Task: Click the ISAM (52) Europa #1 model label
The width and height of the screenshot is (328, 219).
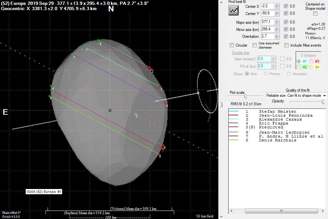Action: coord(44,192)
